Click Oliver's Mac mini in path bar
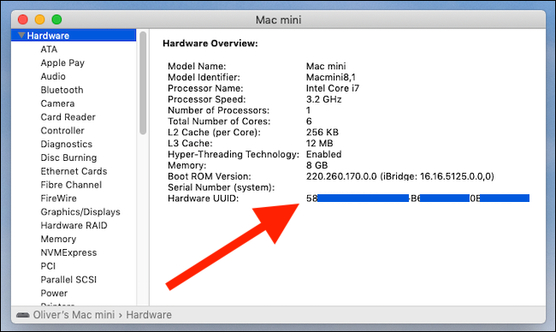 [x=74, y=315]
